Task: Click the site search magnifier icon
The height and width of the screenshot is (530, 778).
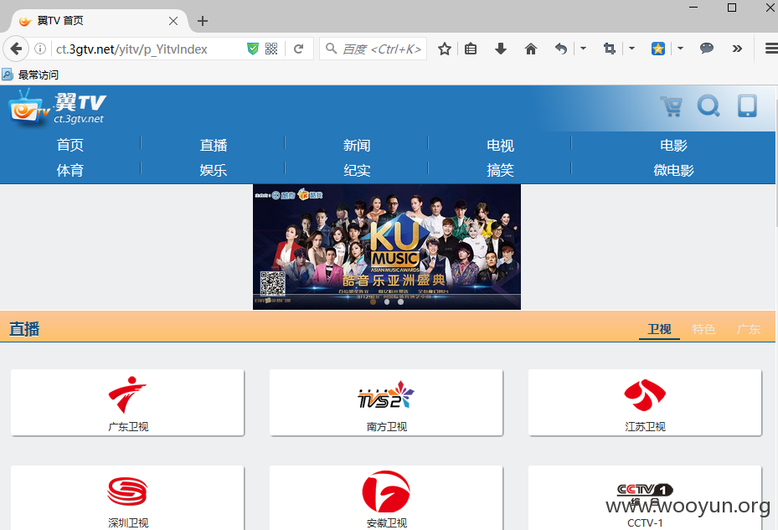Action: [x=708, y=105]
